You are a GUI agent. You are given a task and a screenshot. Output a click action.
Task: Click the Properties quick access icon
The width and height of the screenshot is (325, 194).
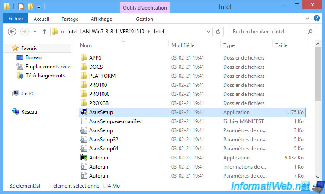coord(21,7)
